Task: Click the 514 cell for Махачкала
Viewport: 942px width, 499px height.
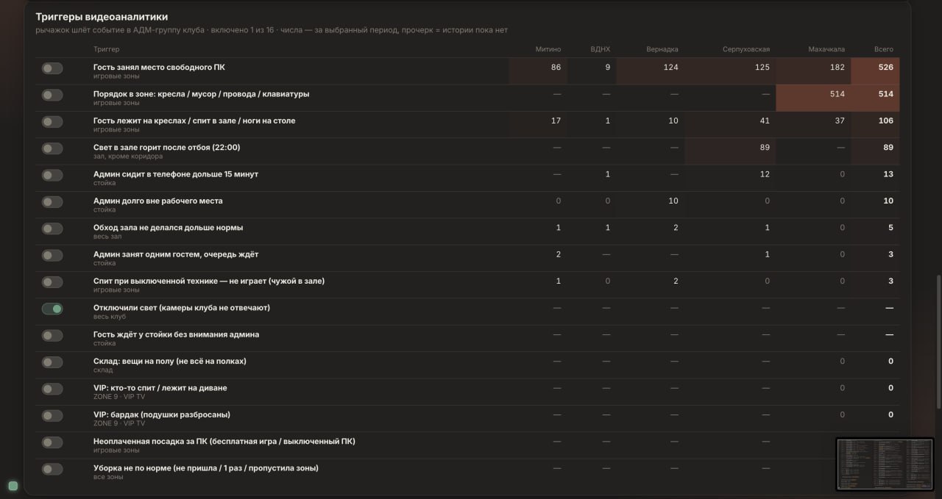Action: pos(814,98)
